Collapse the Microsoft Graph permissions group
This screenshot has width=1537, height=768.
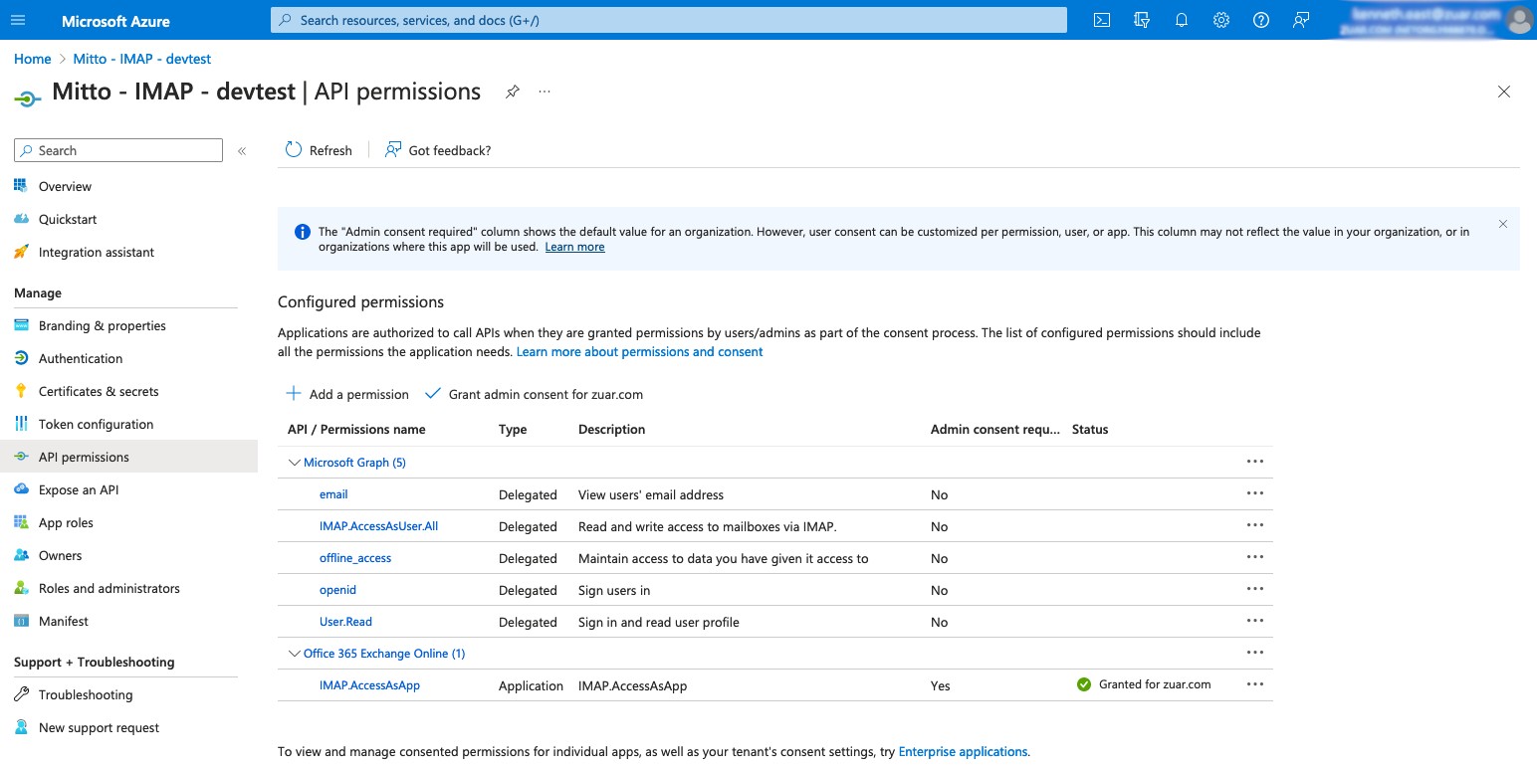click(x=294, y=463)
